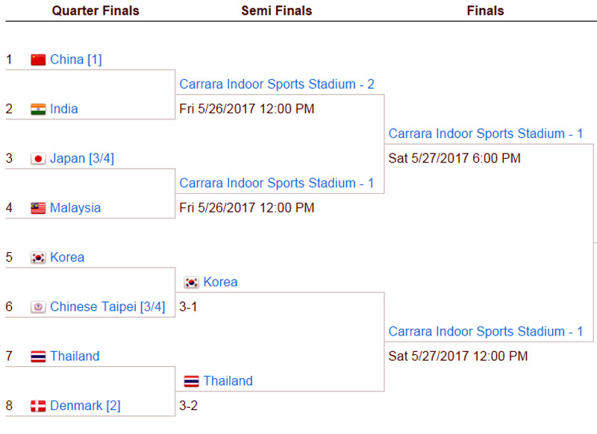
Task: Open the Denmark [2] team link
Action: click(85, 406)
